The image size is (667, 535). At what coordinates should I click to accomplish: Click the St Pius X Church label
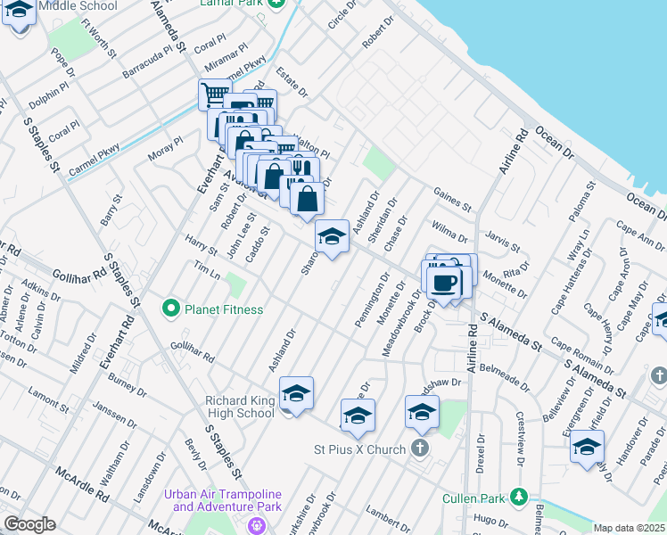[x=360, y=449]
